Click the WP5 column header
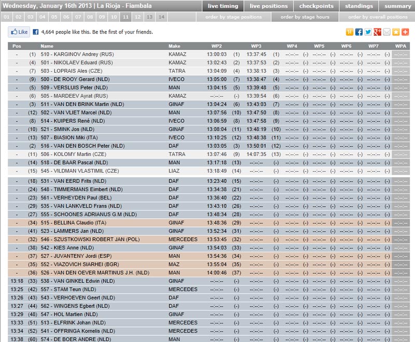Image resolution: width=415 pixels, height=342 pixels. pos(319,46)
